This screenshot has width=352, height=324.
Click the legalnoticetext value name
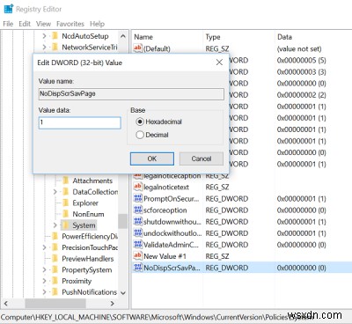point(166,187)
